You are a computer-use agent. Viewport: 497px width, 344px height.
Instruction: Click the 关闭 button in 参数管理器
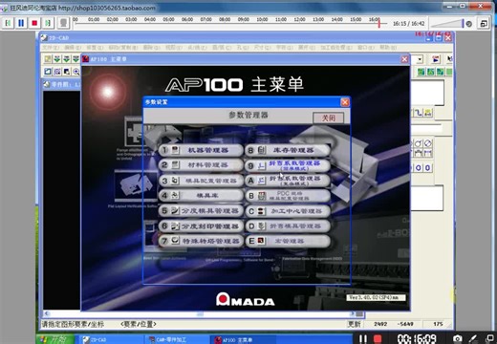(x=328, y=118)
